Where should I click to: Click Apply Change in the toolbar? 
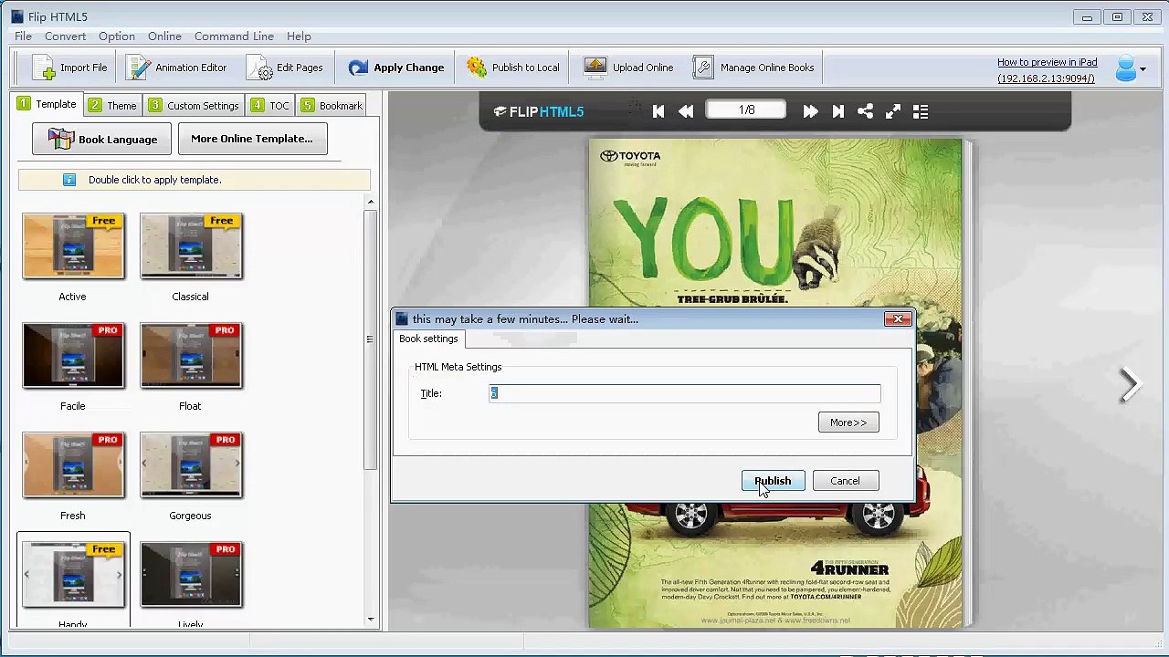396,68
